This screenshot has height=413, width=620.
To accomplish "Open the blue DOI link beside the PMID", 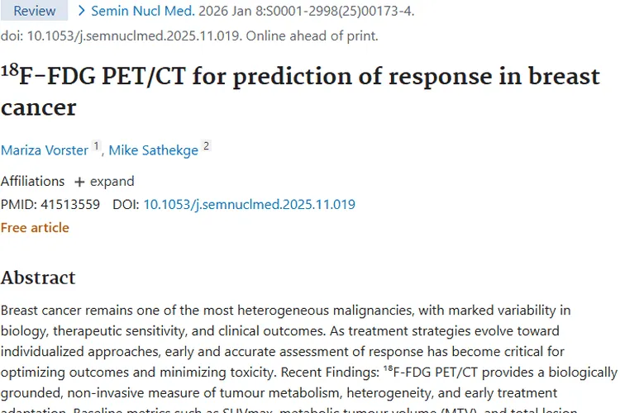I will click(249, 204).
